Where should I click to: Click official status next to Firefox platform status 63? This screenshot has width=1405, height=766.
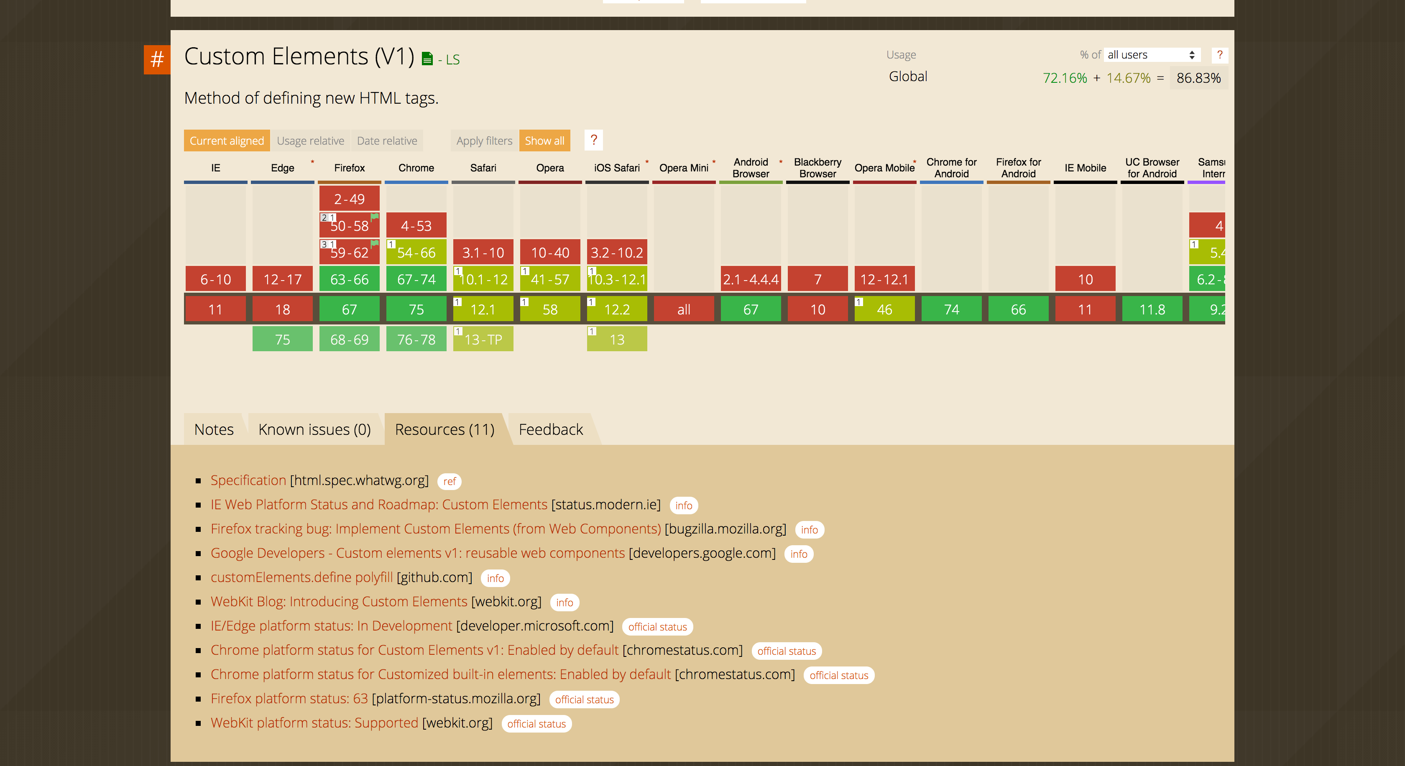(584, 700)
